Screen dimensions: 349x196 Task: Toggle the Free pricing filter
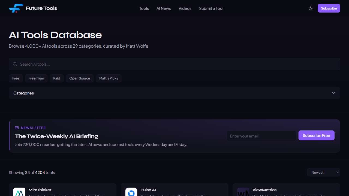pyautogui.click(x=16, y=78)
